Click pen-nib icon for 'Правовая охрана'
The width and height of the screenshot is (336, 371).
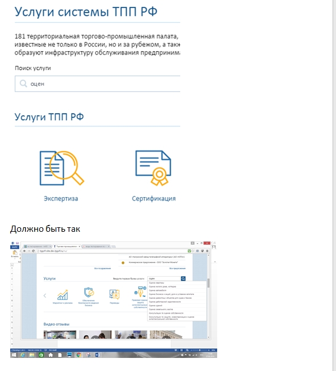tap(140, 291)
